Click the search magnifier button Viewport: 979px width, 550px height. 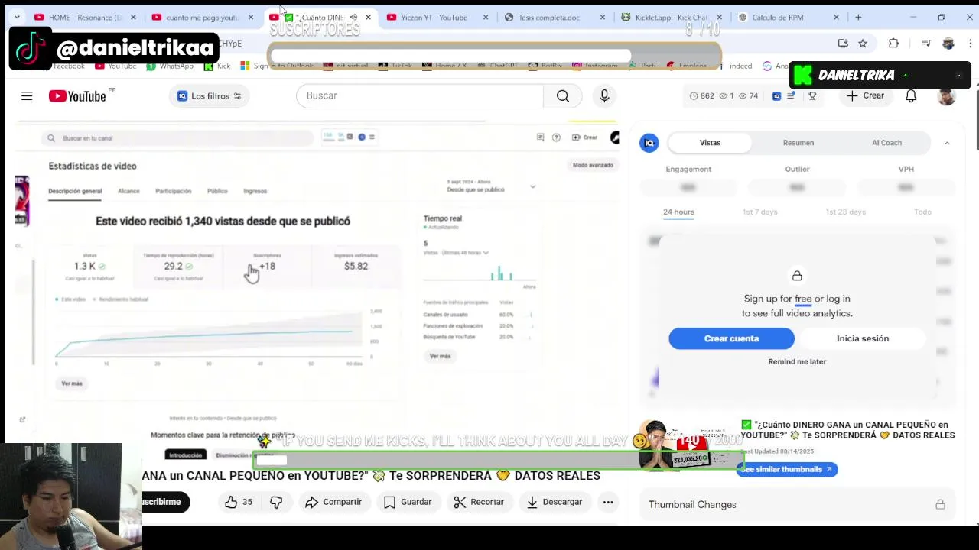563,95
